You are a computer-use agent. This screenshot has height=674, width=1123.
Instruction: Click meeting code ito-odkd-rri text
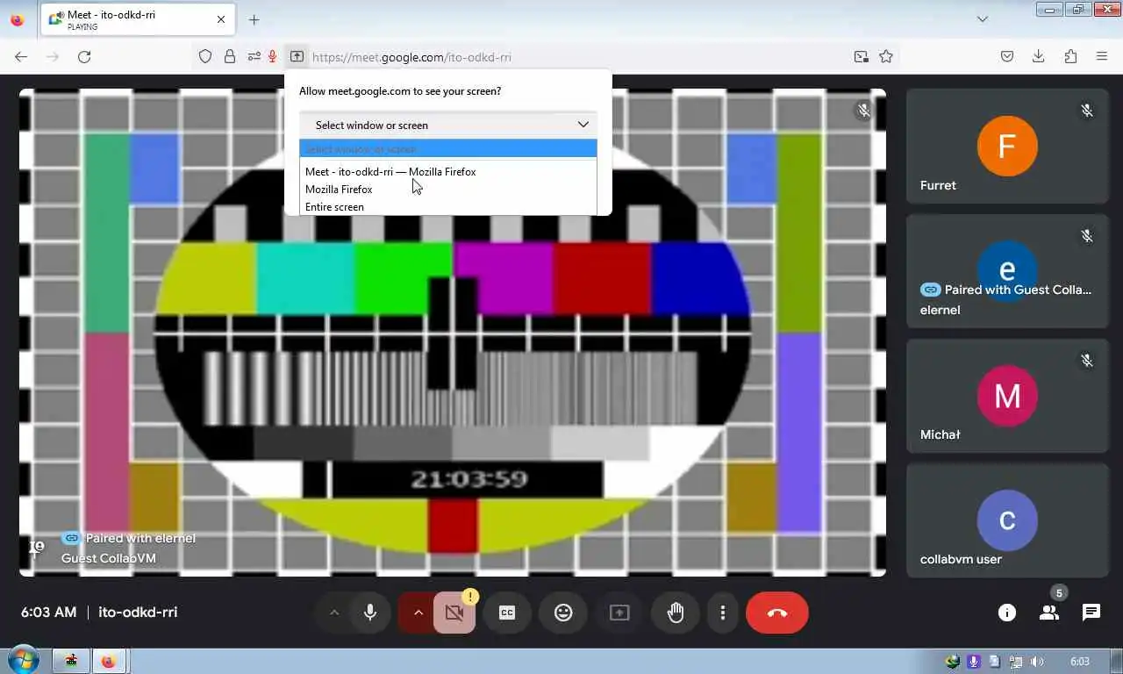(138, 613)
